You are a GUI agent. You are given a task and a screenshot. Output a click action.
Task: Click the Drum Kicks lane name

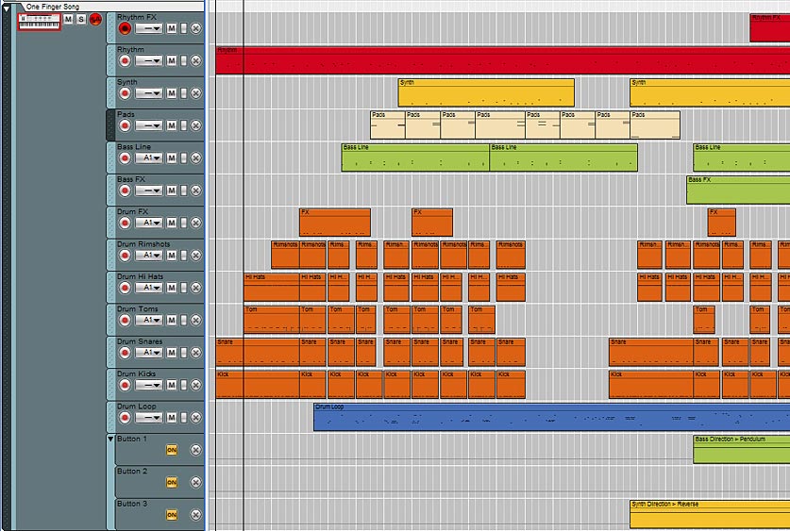point(137,373)
